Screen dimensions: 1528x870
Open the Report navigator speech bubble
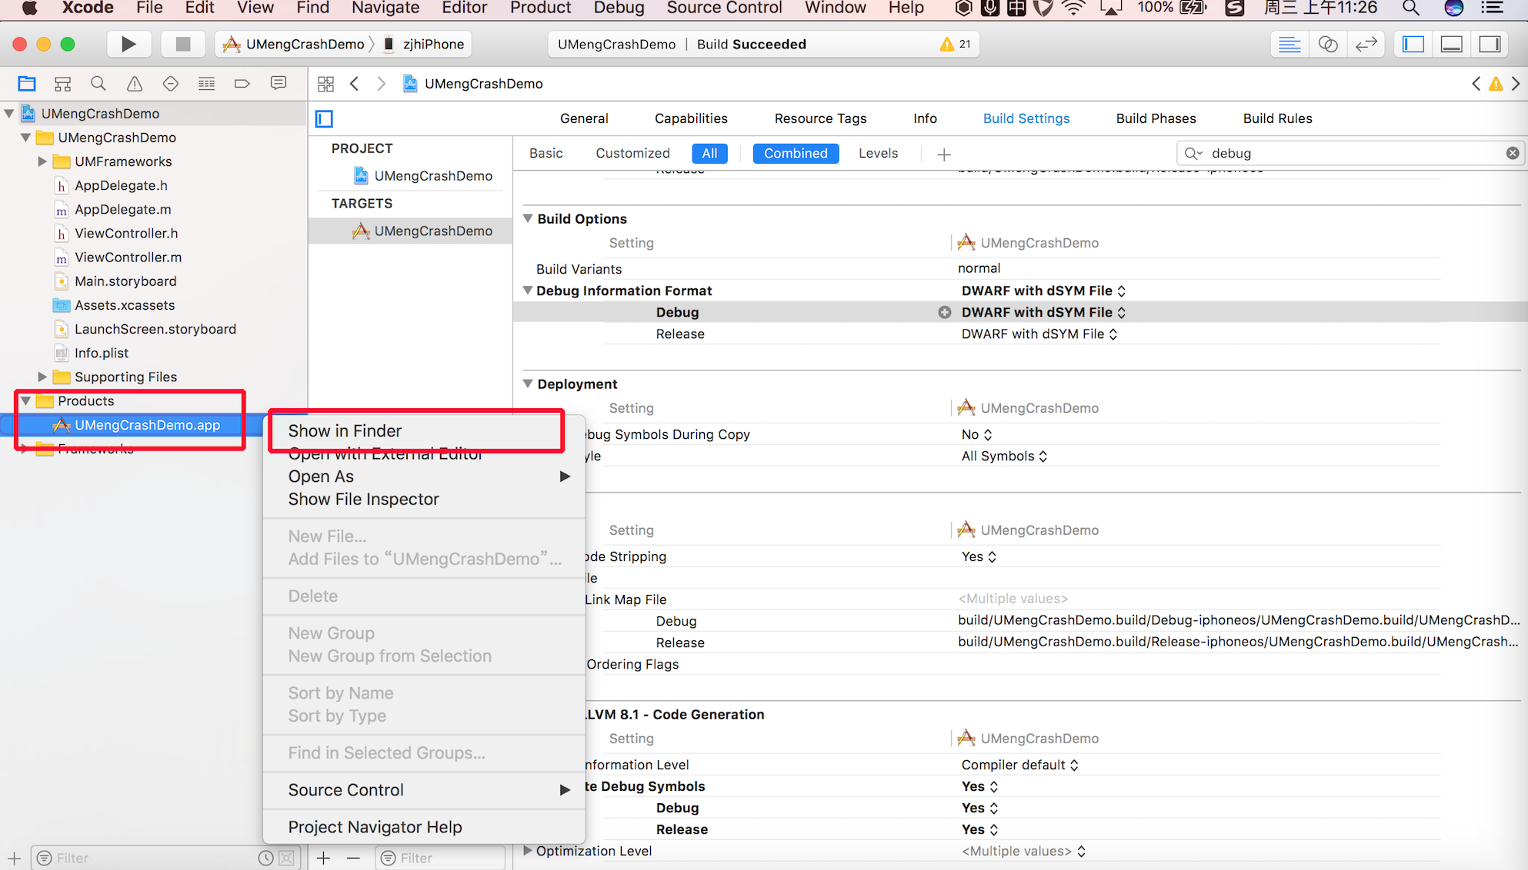click(x=279, y=83)
